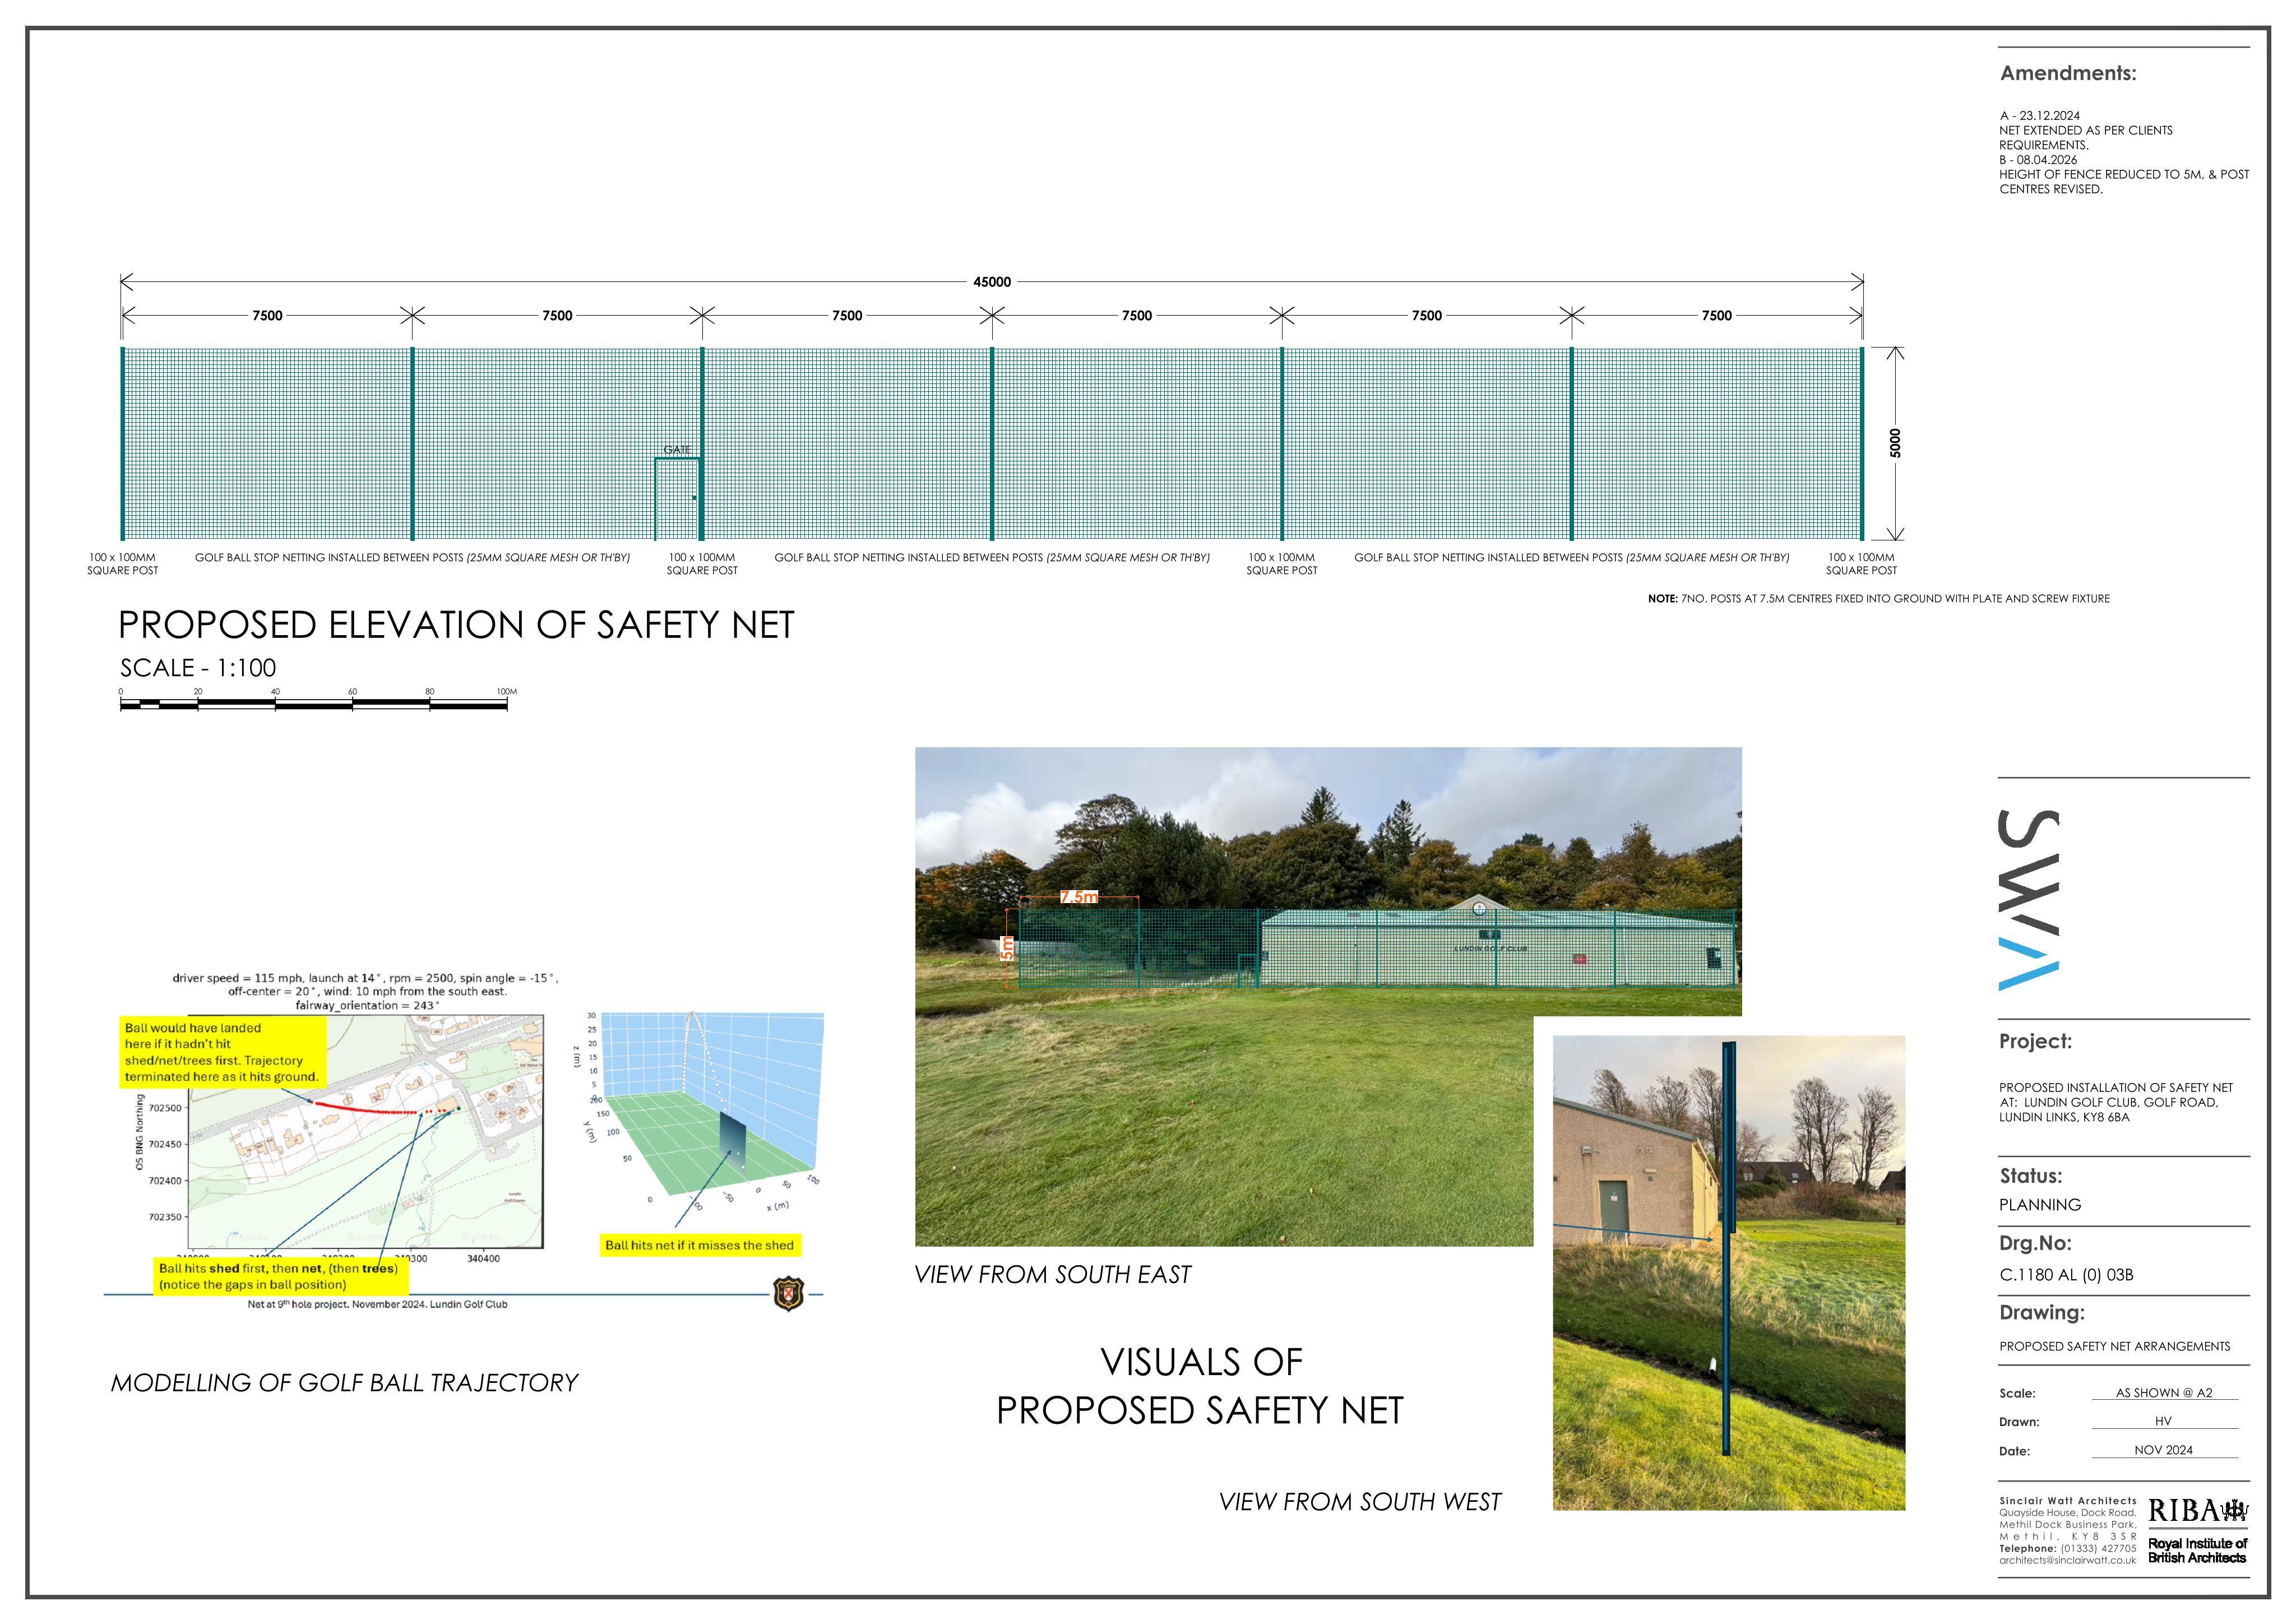Screen dimensions: 2296x1624
Task: Click 'Net at 9th hole project' footer text
Action: pos(377,1304)
